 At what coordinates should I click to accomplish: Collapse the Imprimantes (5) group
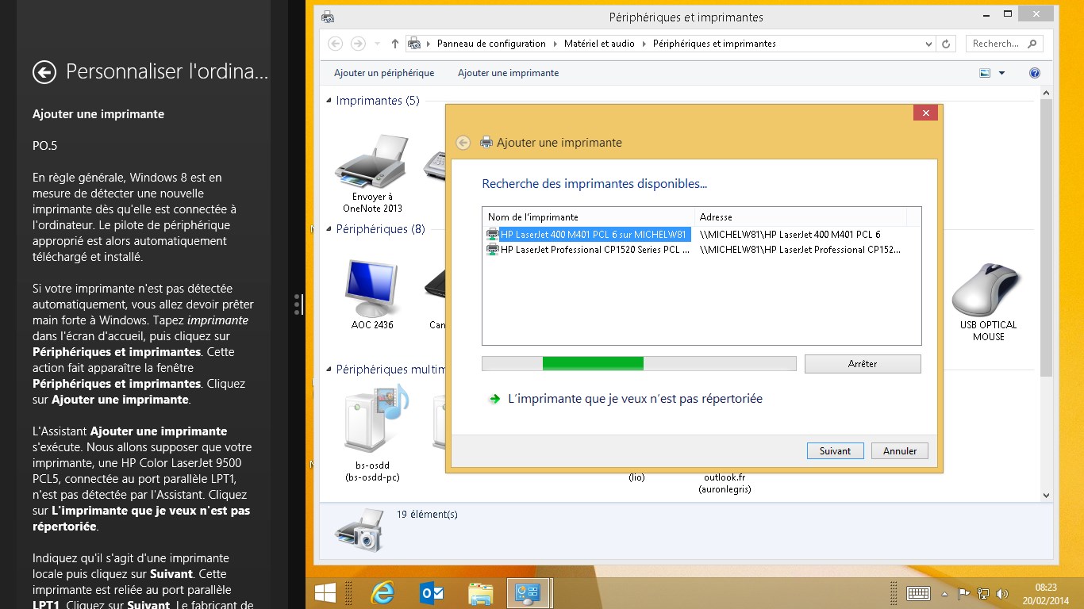tap(329, 101)
